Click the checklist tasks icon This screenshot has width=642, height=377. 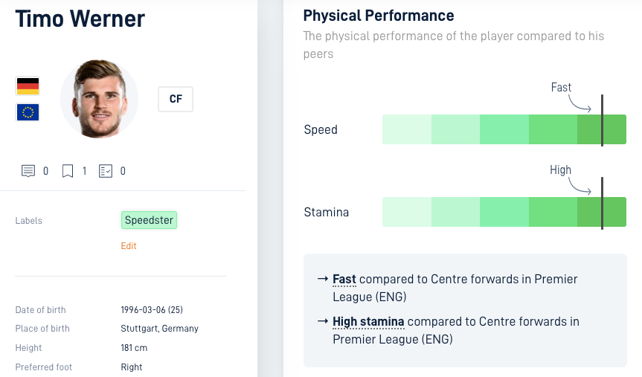click(x=105, y=171)
